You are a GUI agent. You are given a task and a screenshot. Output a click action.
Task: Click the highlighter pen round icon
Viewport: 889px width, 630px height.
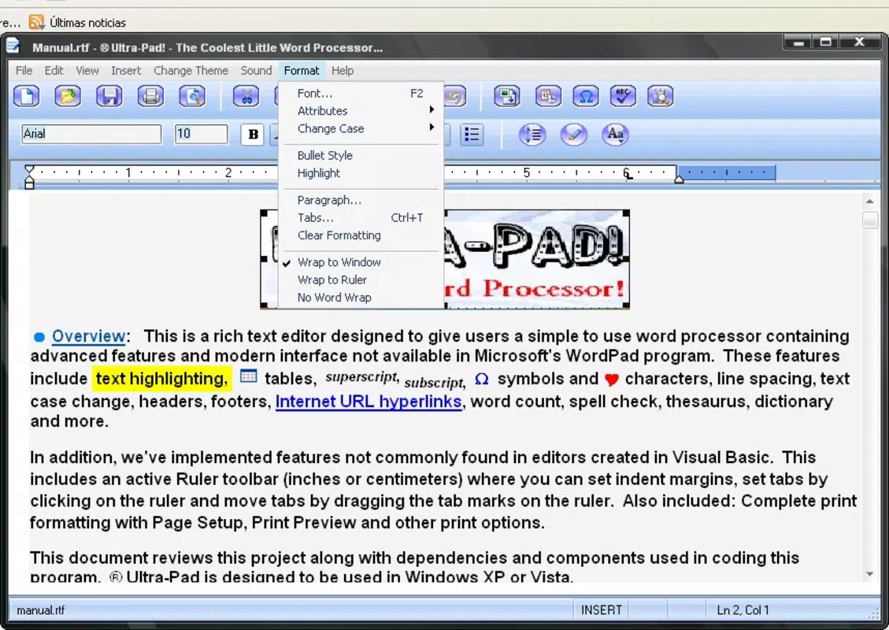tap(574, 135)
